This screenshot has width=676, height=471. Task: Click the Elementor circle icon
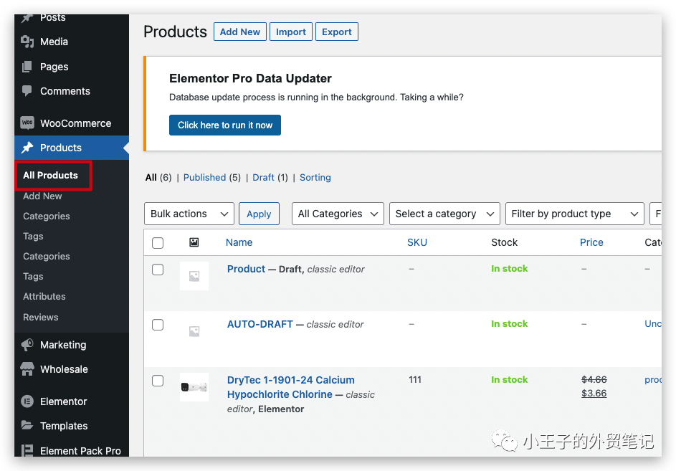click(27, 401)
